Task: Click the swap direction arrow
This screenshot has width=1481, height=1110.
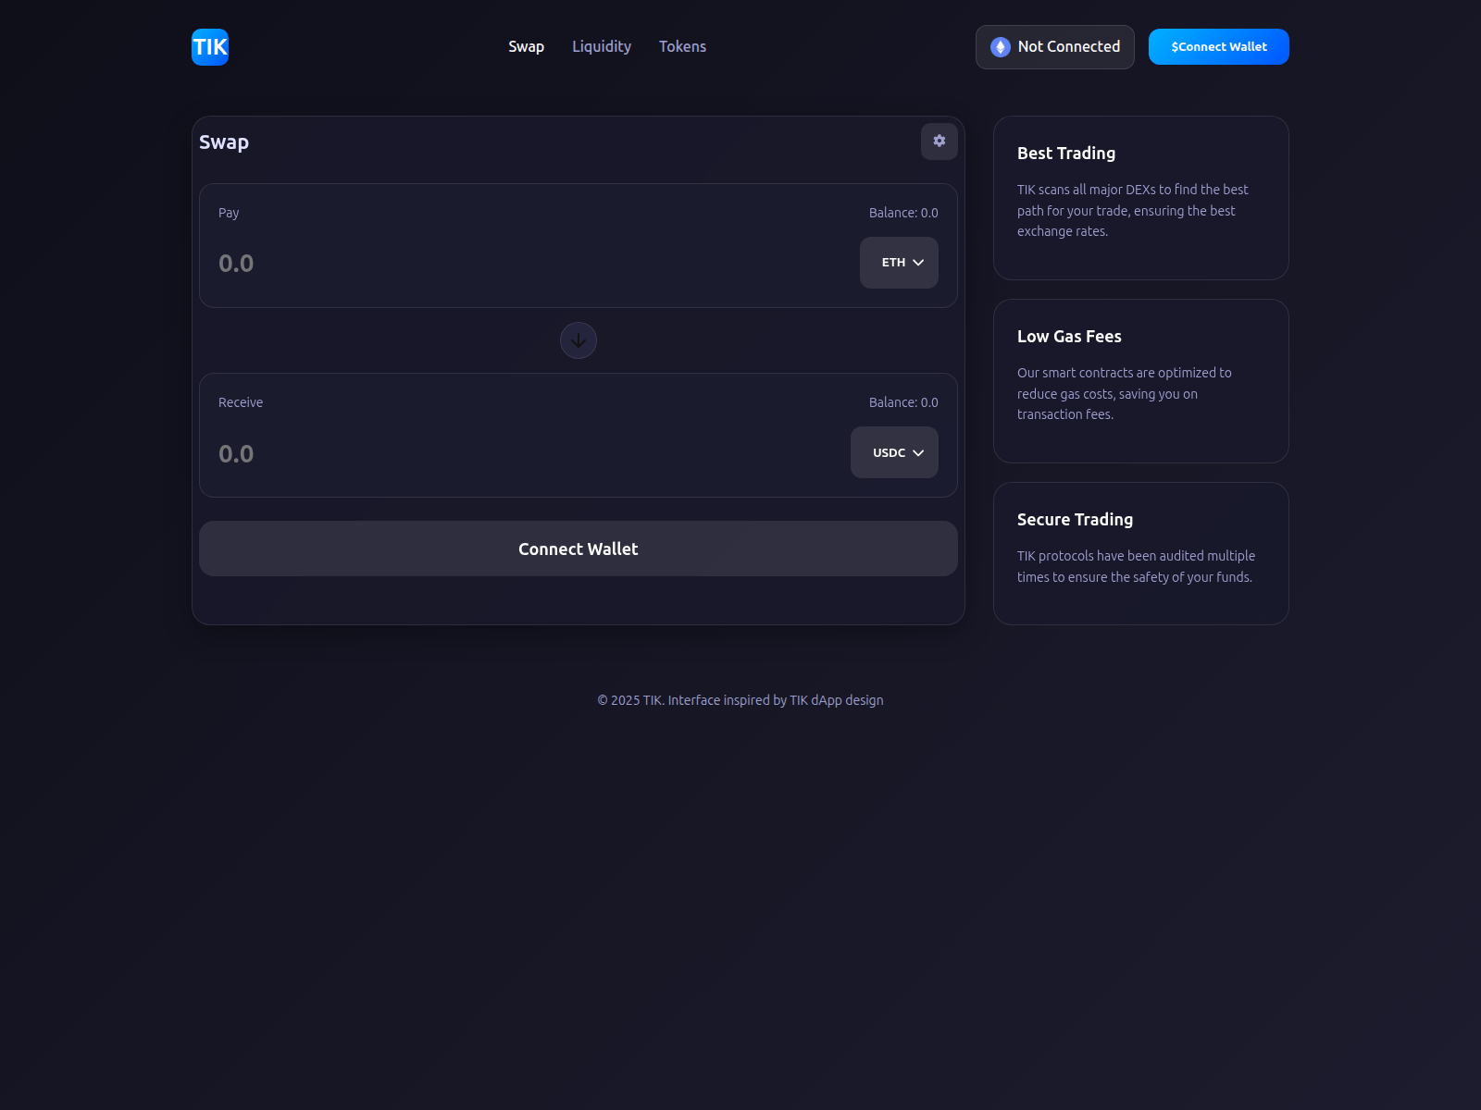Action: [x=579, y=340]
